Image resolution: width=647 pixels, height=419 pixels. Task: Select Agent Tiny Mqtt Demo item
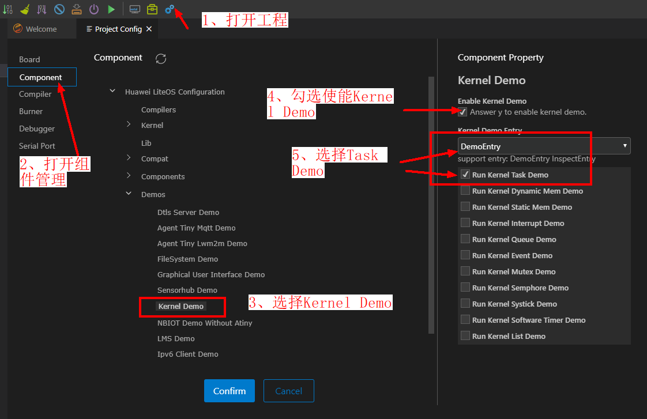point(197,228)
